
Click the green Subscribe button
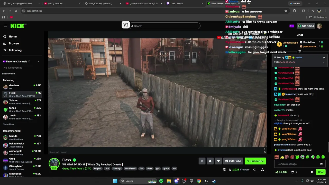point(255,161)
